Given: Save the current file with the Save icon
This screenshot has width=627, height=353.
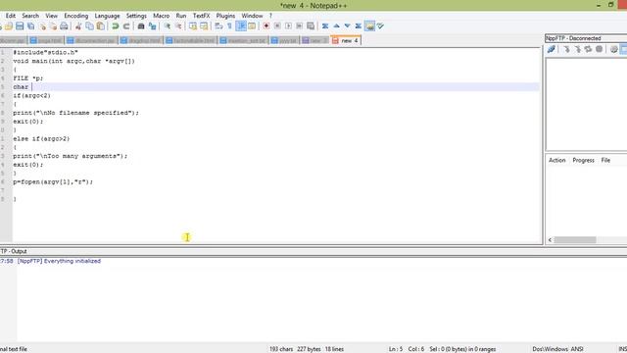Looking at the screenshot, I should coord(20,26).
